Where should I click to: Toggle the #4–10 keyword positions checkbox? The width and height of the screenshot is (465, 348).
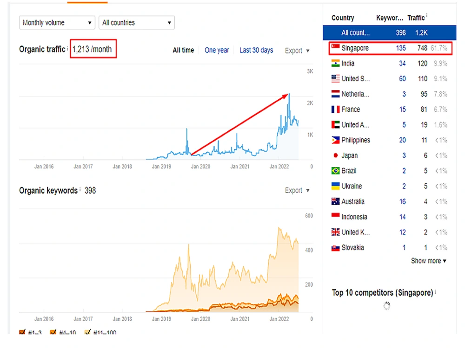pyautogui.click(x=53, y=332)
